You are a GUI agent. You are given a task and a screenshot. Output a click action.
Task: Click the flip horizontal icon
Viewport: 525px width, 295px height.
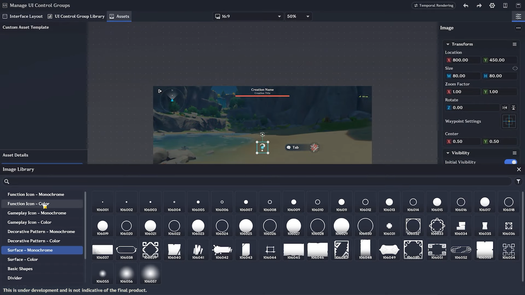[x=504, y=107]
